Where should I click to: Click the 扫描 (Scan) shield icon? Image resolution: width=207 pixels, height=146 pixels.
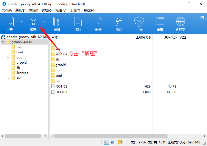coord(139,22)
